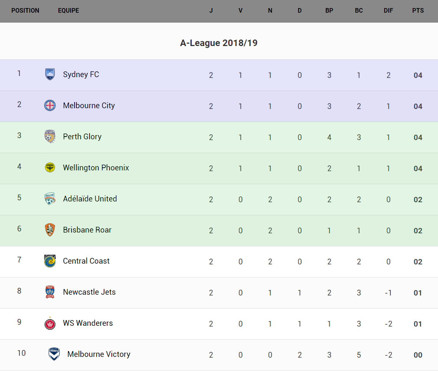The width and height of the screenshot is (438, 373).
Task: Click the Sydney FC club crest
Action: 50,74
